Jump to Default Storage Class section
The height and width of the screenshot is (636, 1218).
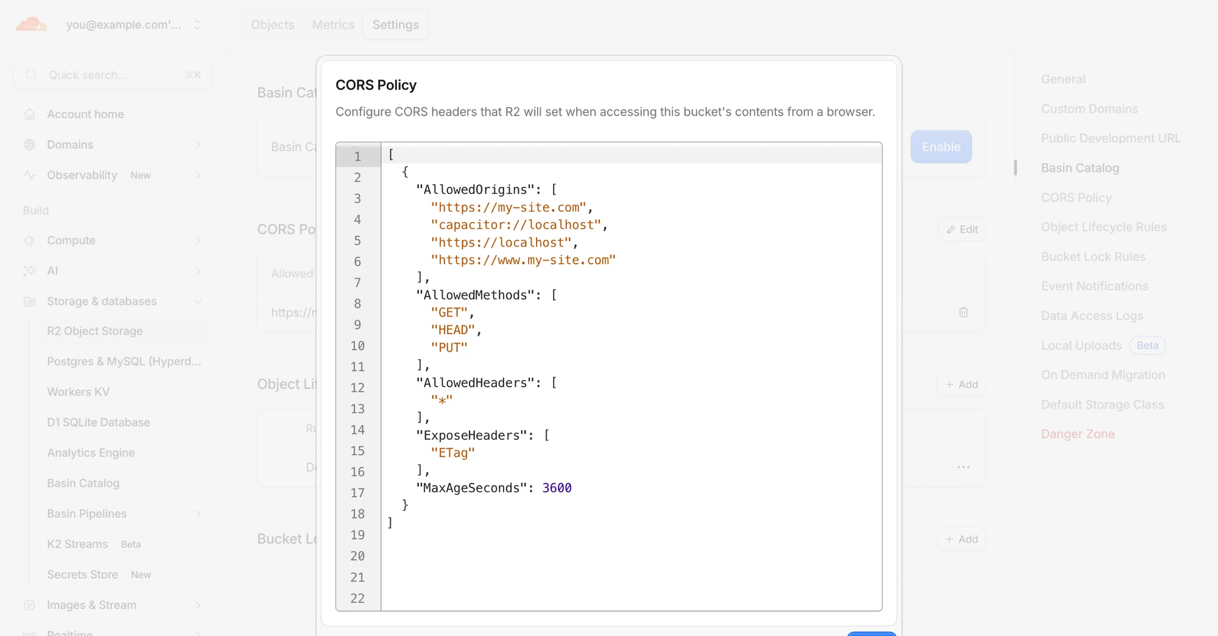point(1102,405)
